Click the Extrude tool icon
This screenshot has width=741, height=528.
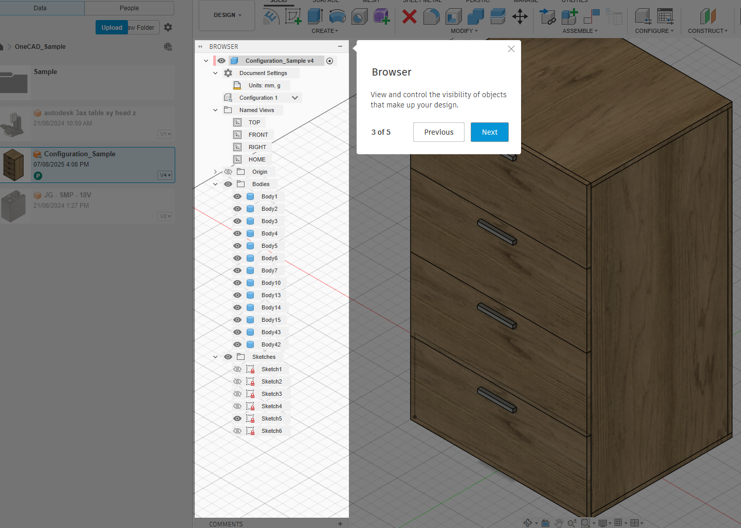click(x=315, y=16)
